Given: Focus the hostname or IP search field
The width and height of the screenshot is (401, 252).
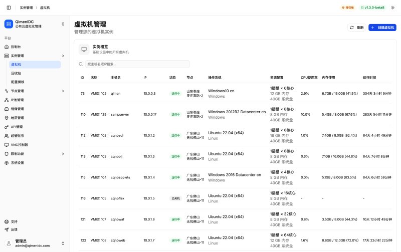Looking at the screenshot, I should click(137, 64).
